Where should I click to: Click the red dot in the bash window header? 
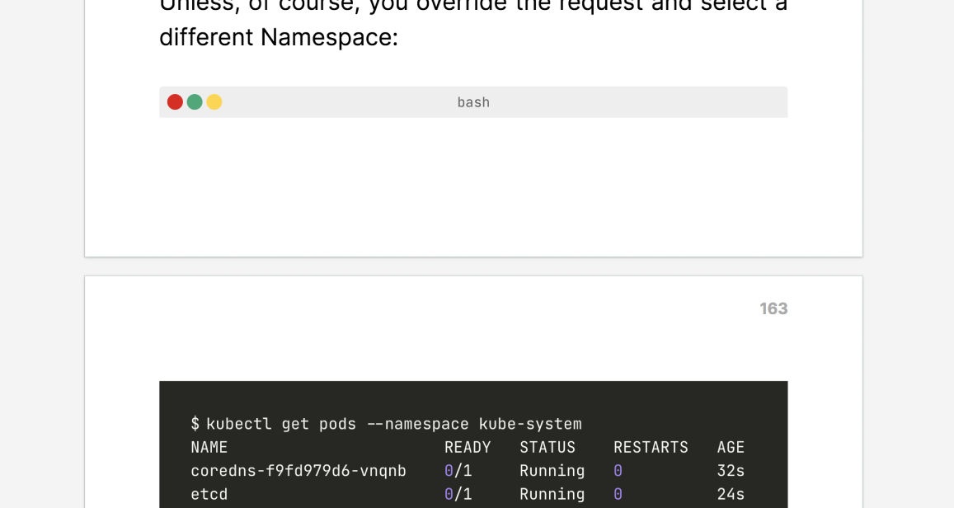tap(176, 102)
